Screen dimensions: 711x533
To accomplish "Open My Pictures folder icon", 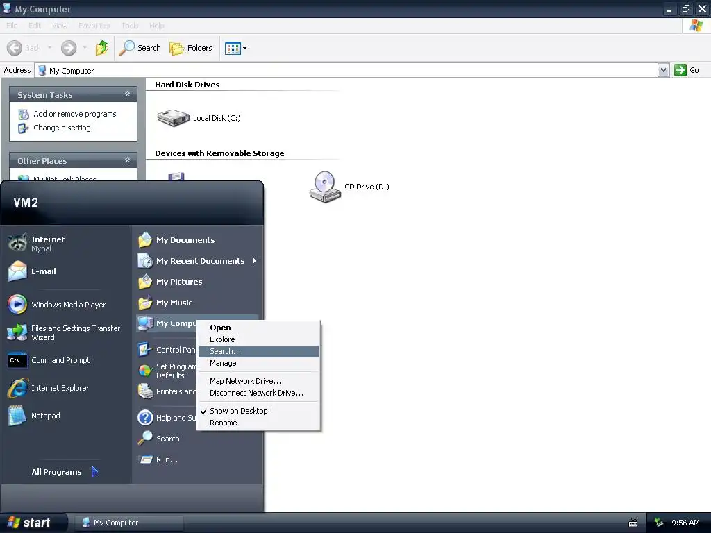I will pos(145,282).
